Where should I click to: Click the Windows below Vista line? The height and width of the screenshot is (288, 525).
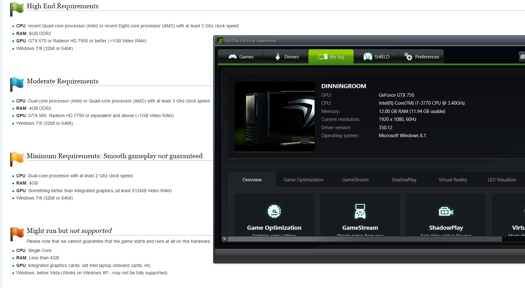pyautogui.click(x=92, y=273)
